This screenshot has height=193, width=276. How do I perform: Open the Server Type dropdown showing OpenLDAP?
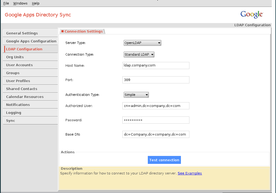point(142,43)
